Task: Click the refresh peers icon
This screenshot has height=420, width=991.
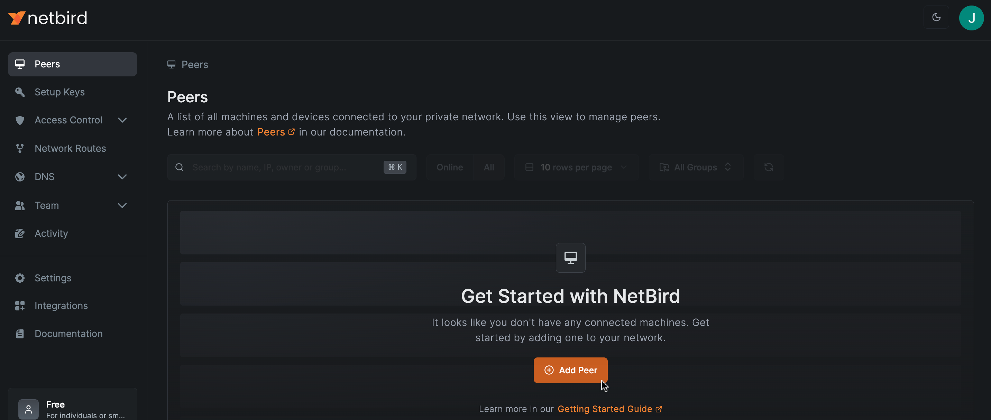Action: click(768, 167)
